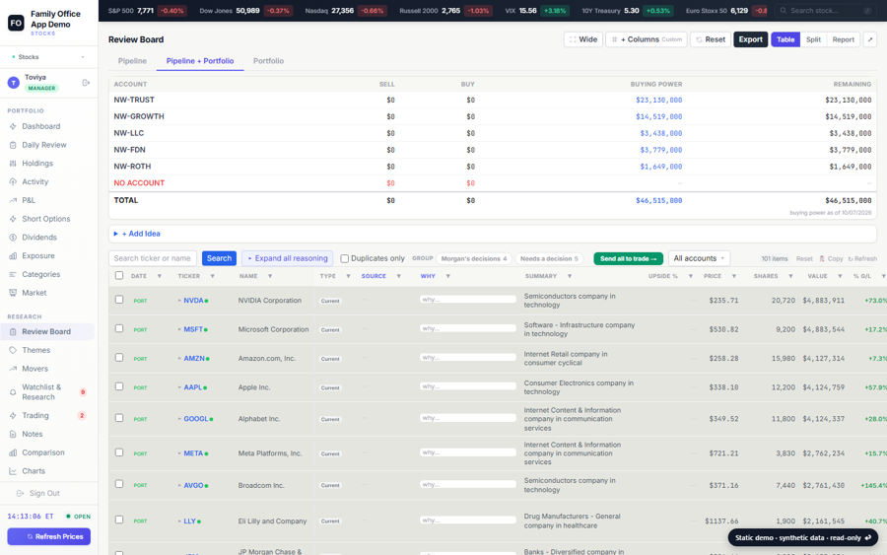Toggle the Duplicates only checkbox
Image resolution: width=887 pixels, height=555 pixels.
(345, 258)
